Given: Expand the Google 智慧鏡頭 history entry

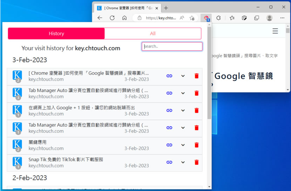Looking at the screenshot, I should tap(183, 76).
